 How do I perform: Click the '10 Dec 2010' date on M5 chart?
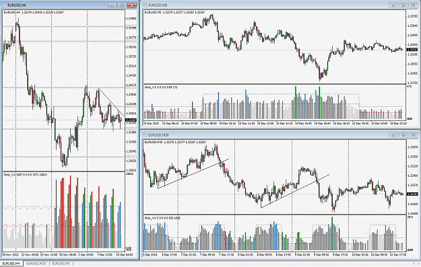pyautogui.click(x=152, y=124)
